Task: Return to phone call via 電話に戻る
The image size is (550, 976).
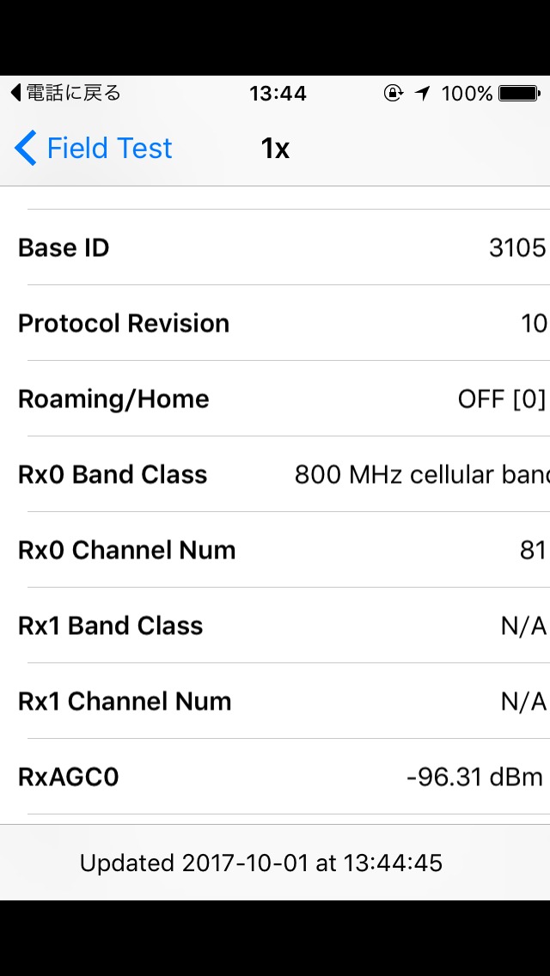Action: click(x=73, y=93)
